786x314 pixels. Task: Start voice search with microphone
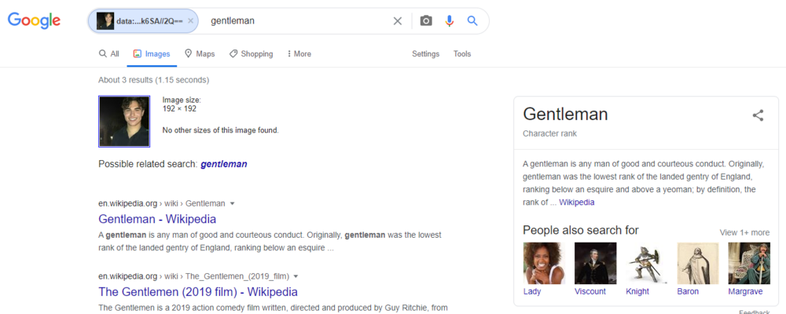click(450, 21)
